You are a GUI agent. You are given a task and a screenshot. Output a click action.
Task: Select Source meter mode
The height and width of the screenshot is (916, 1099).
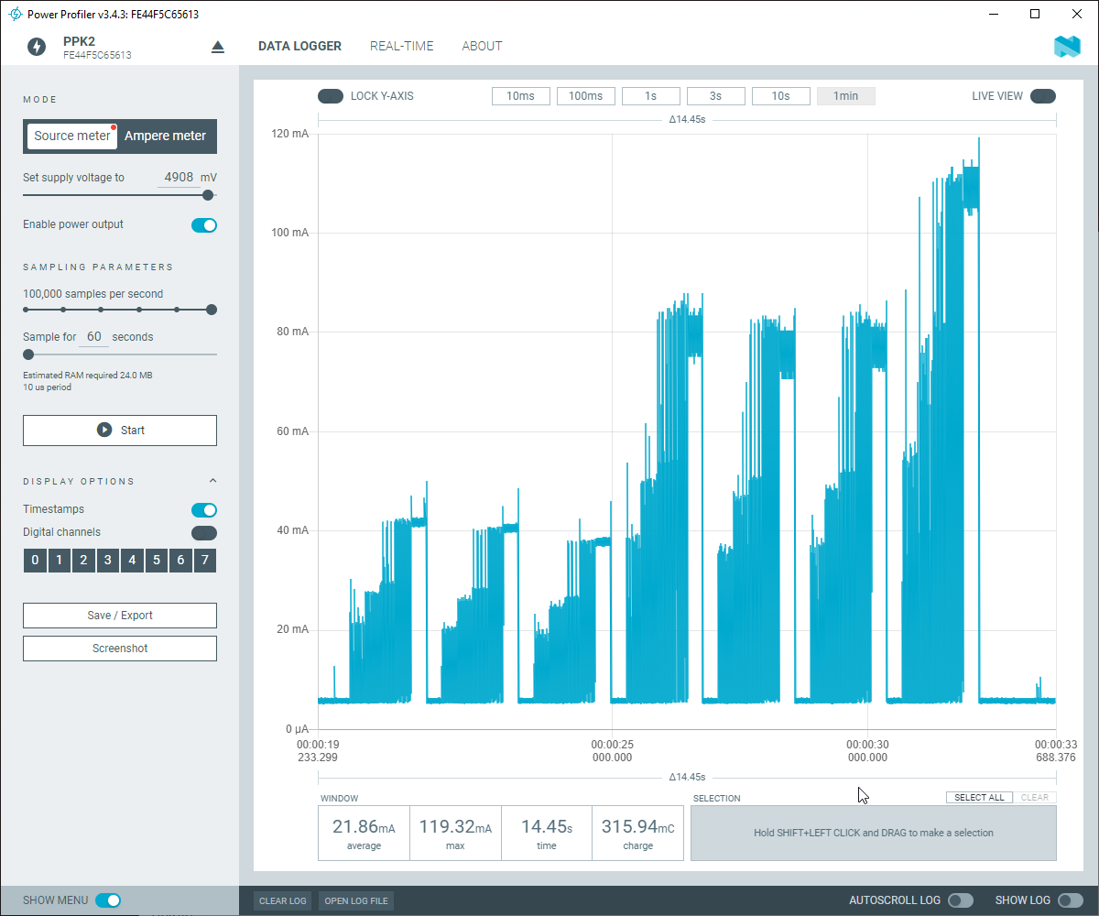tap(72, 136)
